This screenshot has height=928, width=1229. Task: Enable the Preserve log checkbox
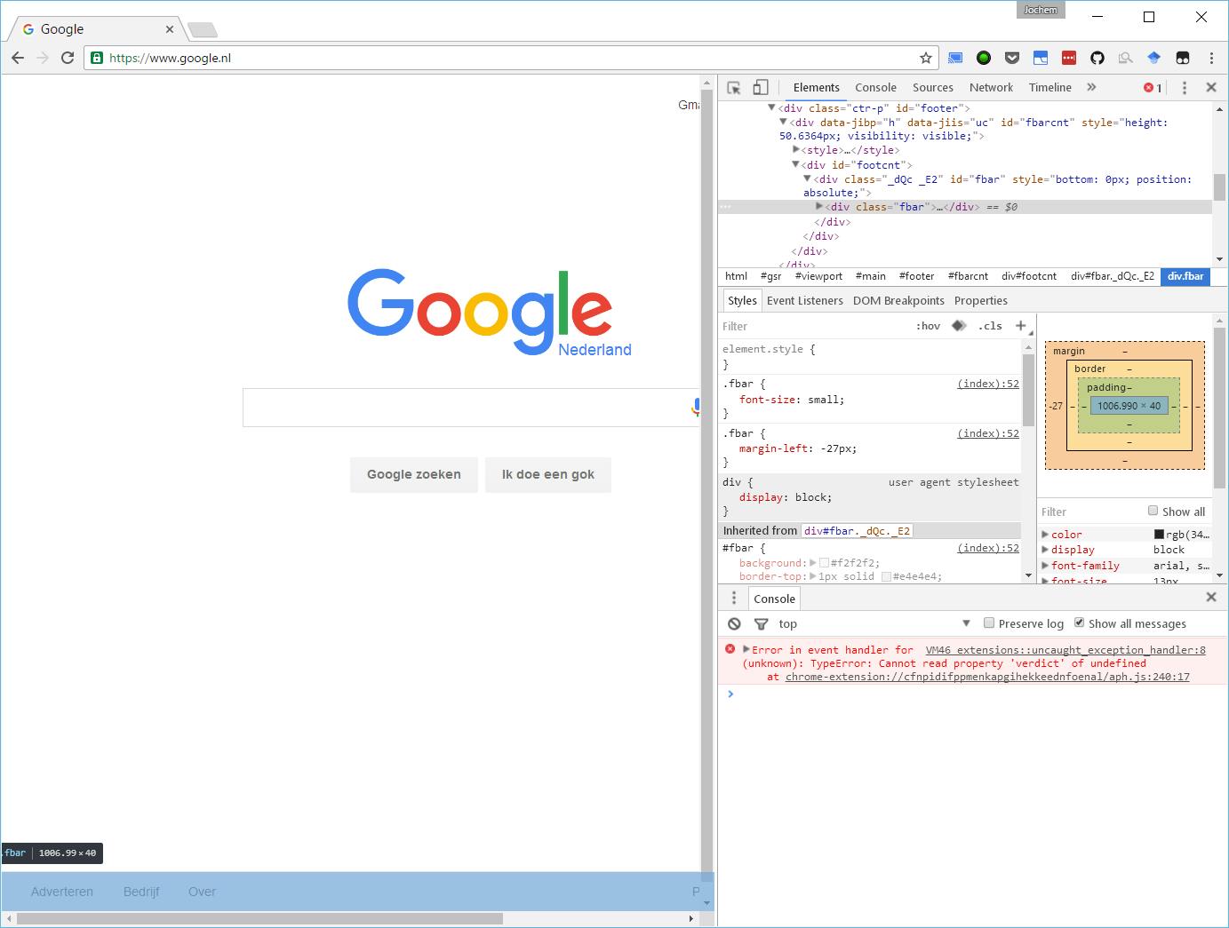click(x=989, y=623)
